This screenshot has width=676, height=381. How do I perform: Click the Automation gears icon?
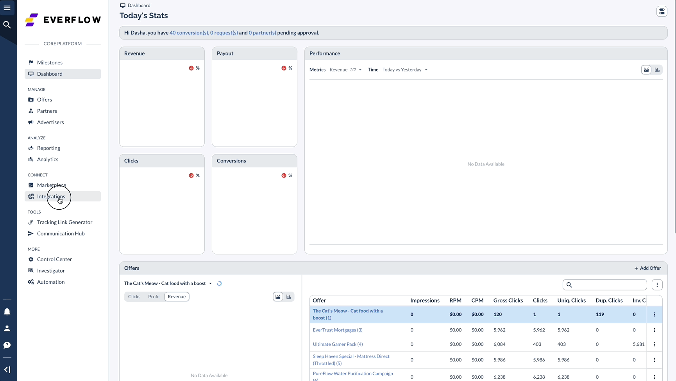point(31,282)
